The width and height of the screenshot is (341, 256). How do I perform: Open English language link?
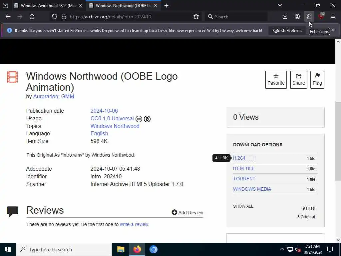99,133
